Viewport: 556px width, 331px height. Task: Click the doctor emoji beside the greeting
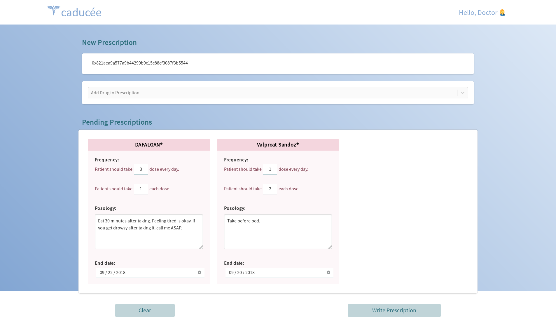tap(502, 13)
